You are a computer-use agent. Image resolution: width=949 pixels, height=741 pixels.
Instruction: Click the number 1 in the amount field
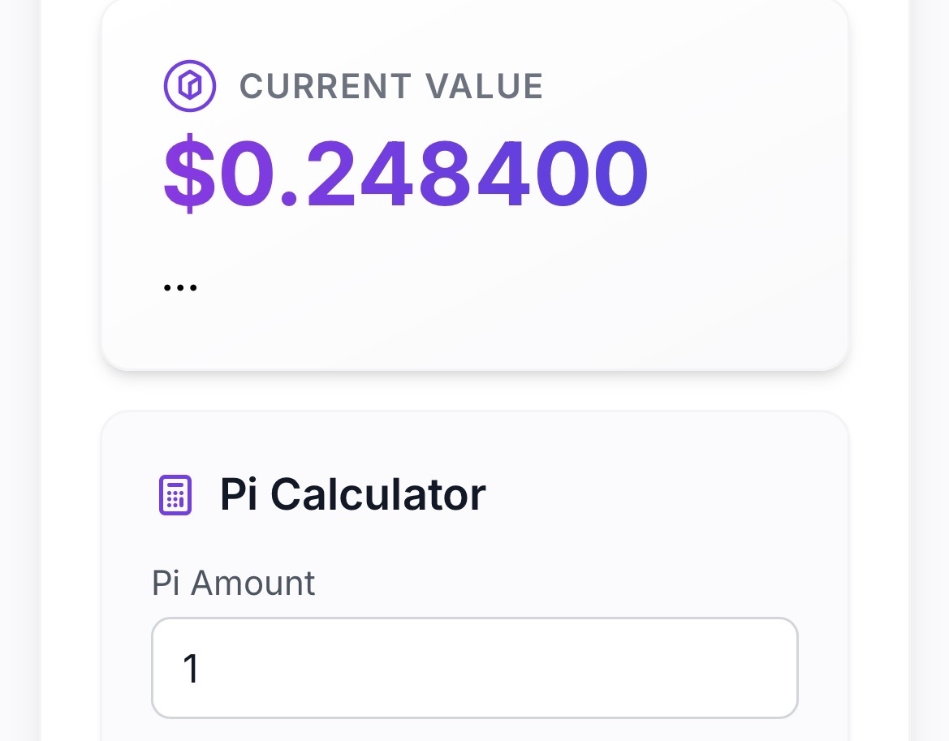click(191, 669)
